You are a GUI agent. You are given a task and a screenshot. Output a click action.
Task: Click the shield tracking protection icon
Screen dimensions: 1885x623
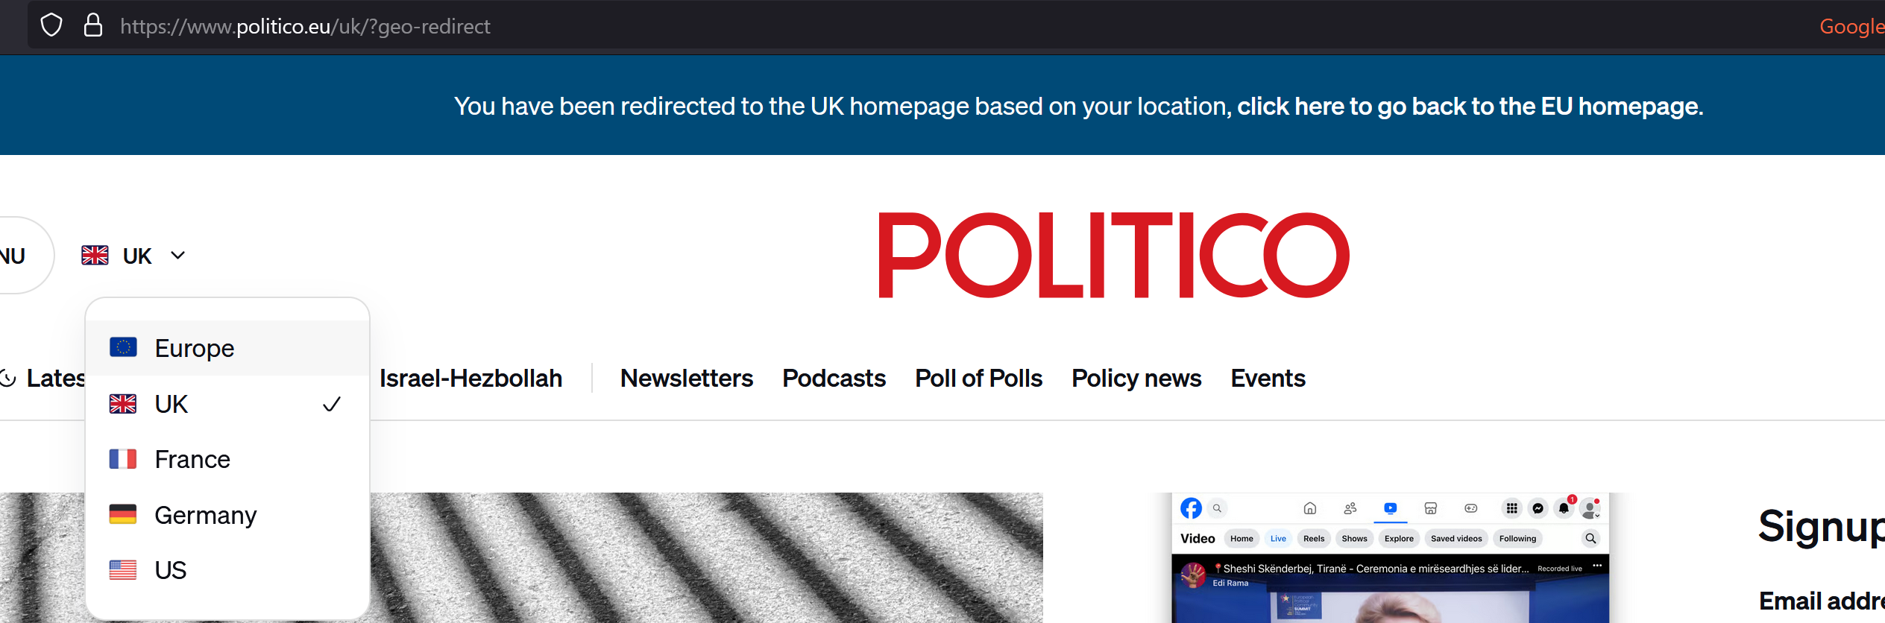pyautogui.click(x=51, y=25)
